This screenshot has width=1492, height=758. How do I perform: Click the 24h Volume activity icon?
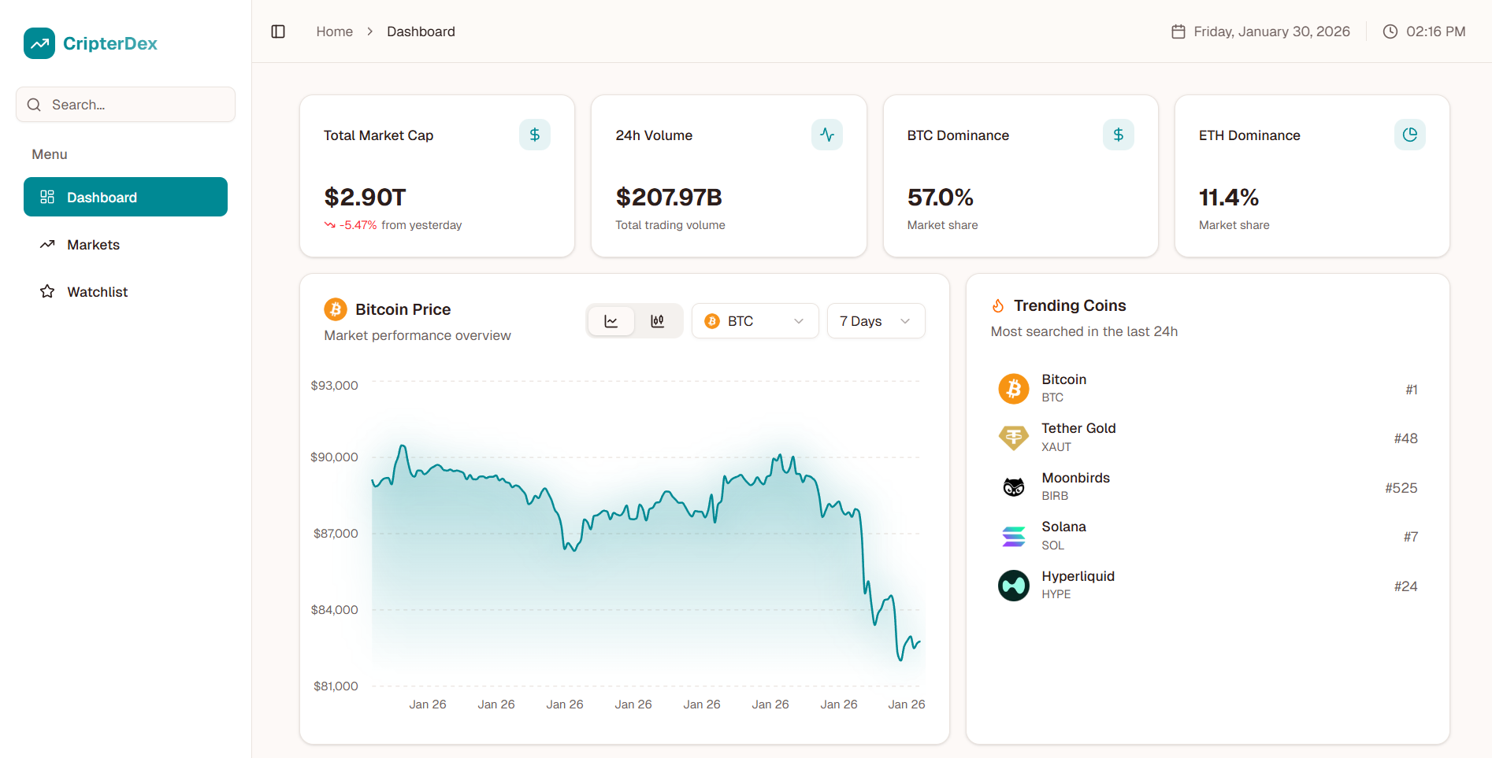826,135
